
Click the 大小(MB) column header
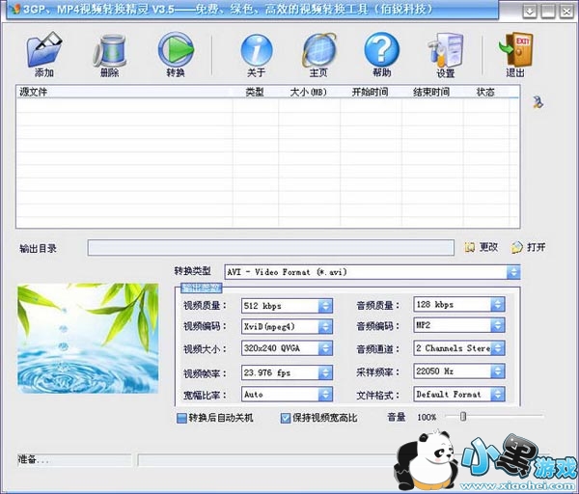309,92
